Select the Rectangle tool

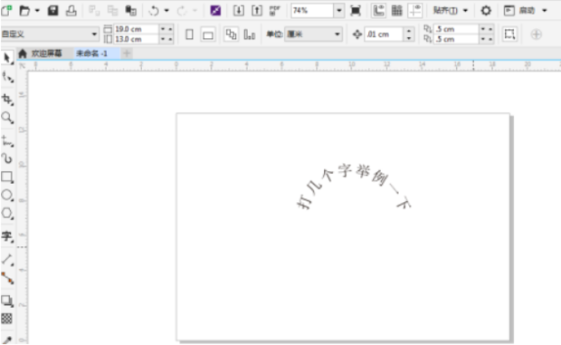coord(7,177)
